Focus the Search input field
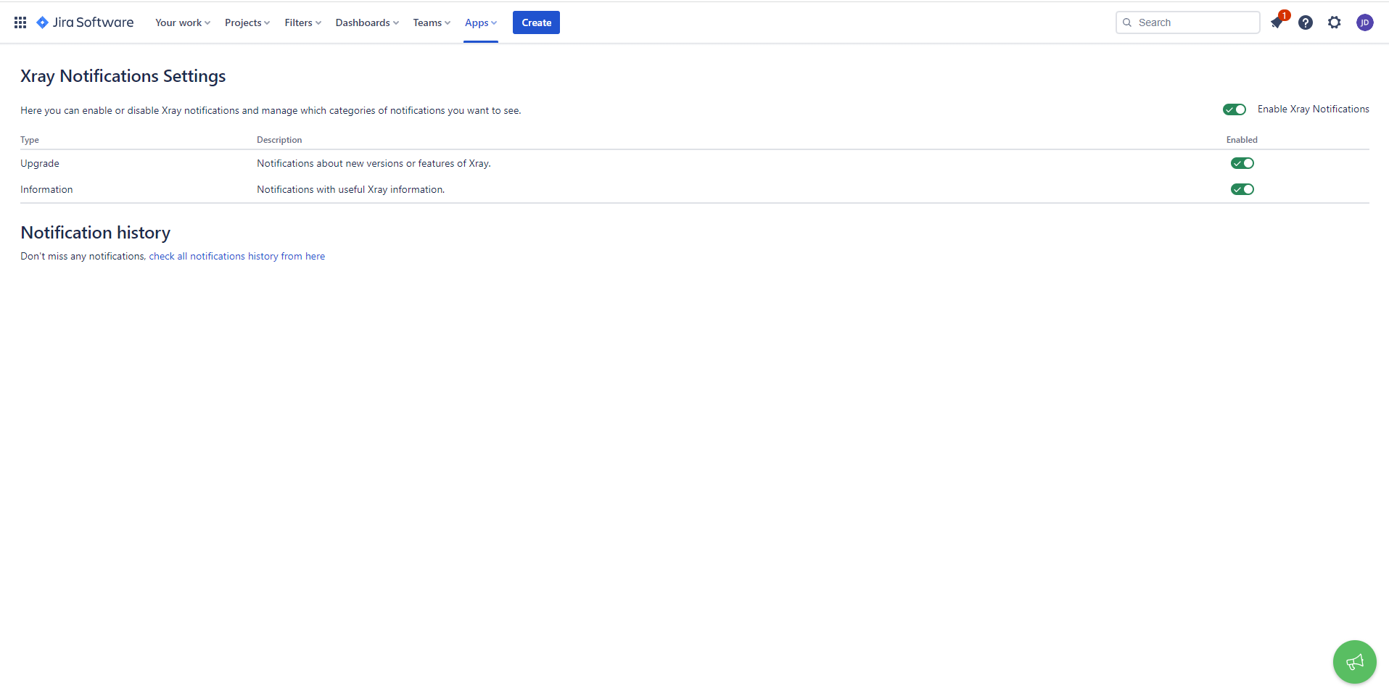Image resolution: width=1389 pixels, height=696 pixels. (1187, 22)
